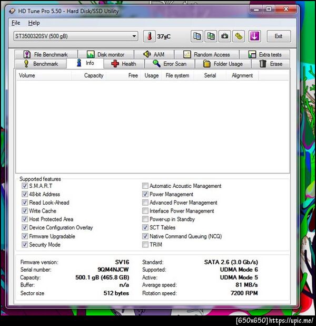Click the copy screenshot to clipboard icon
Image resolution: width=316 pixels, height=326 pixels.
coord(211,36)
